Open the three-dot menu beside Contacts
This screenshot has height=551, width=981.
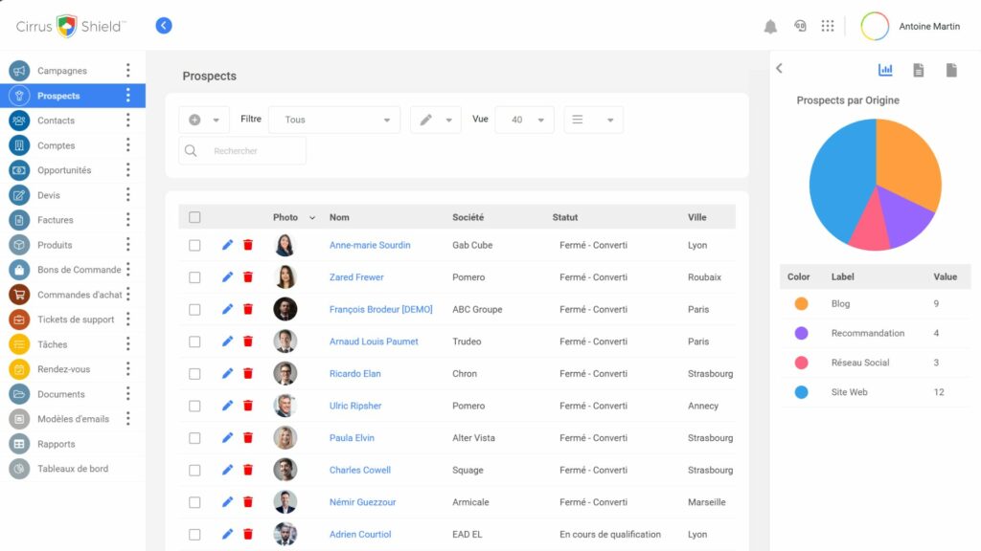pyautogui.click(x=128, y=120)
